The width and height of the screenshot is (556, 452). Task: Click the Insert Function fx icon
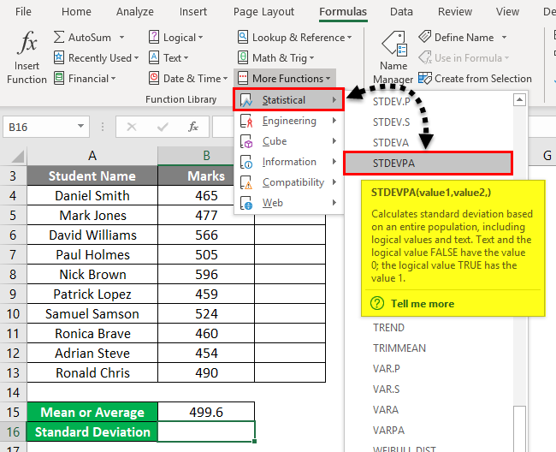pyautogui.click(x=27, y=42)
